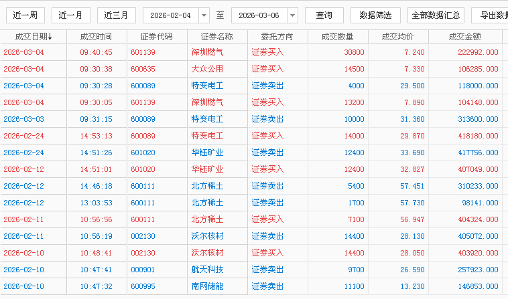Open 全部数据汇总 summary

[x=436, y=15]
